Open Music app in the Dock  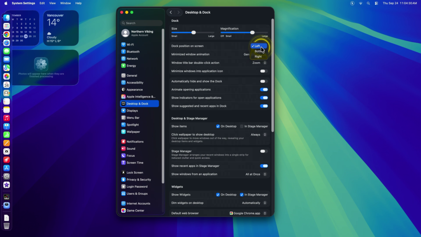7,118
